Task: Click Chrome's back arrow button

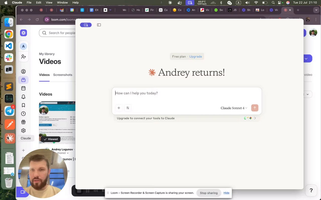Action: [x=21, y=19]
